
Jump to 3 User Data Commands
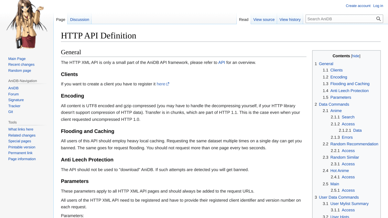click(x=337, y=197)
